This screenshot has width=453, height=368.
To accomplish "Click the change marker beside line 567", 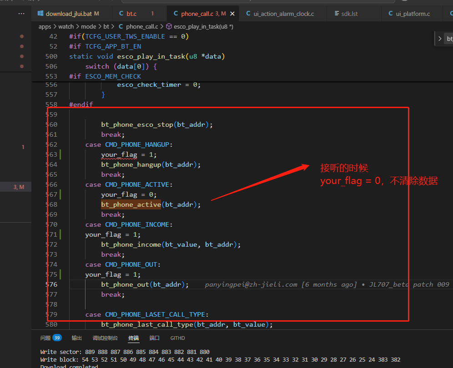I will (60, 194).
